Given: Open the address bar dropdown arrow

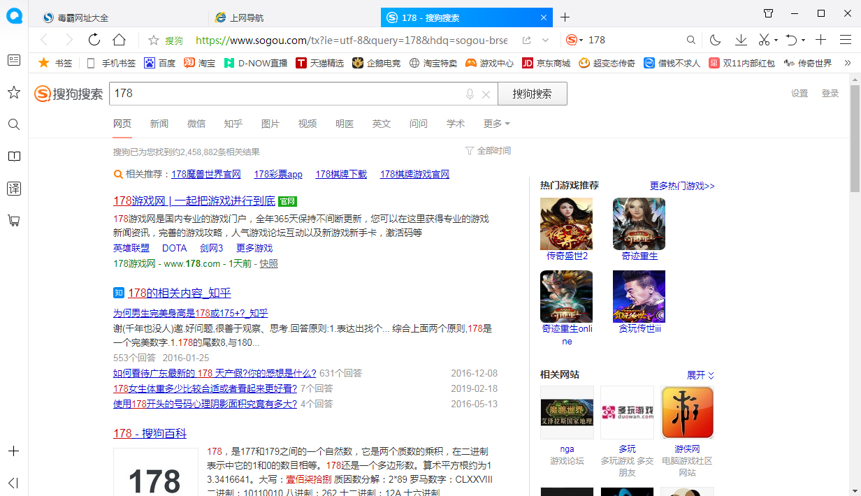Looking at the screenshot, I should point(547,40).
